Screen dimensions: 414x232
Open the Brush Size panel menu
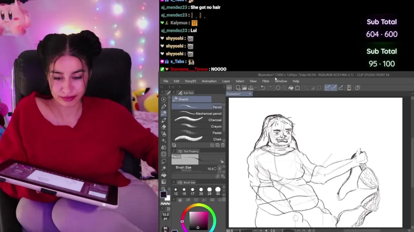(x=174, y=182)
